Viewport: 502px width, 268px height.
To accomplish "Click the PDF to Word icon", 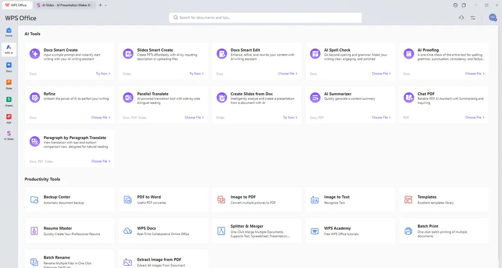I will click(128, 200).
